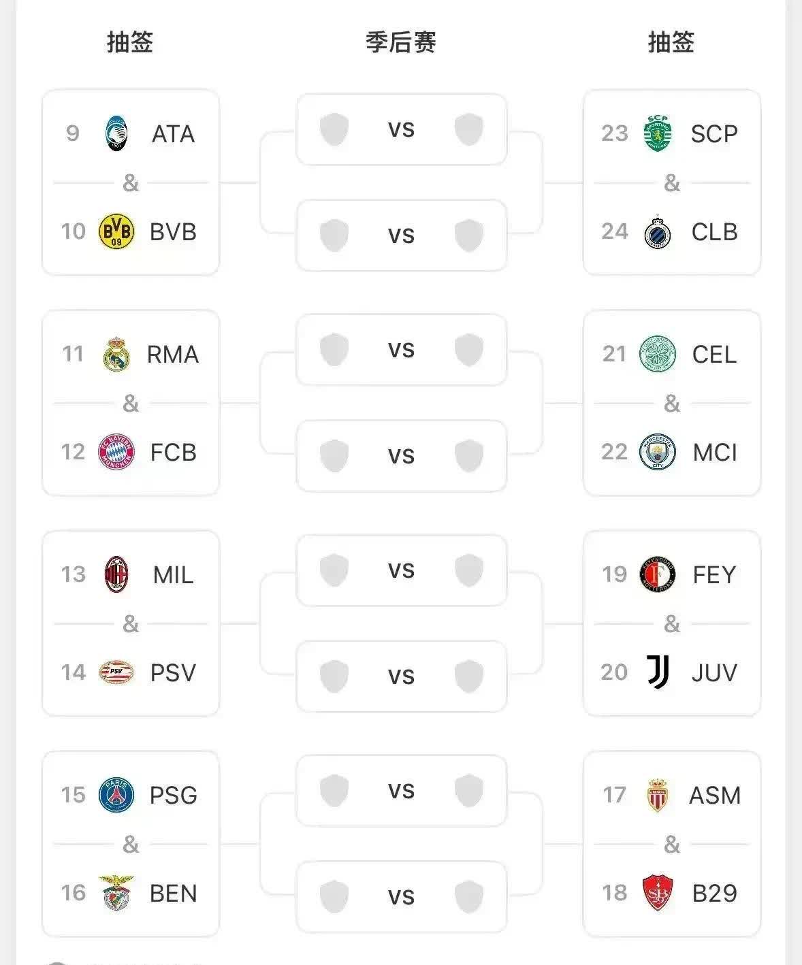Image resolution: width=802 pixels, height=965 pixels.
Task: Click the Sporting CP green crest
Action: 658,133
